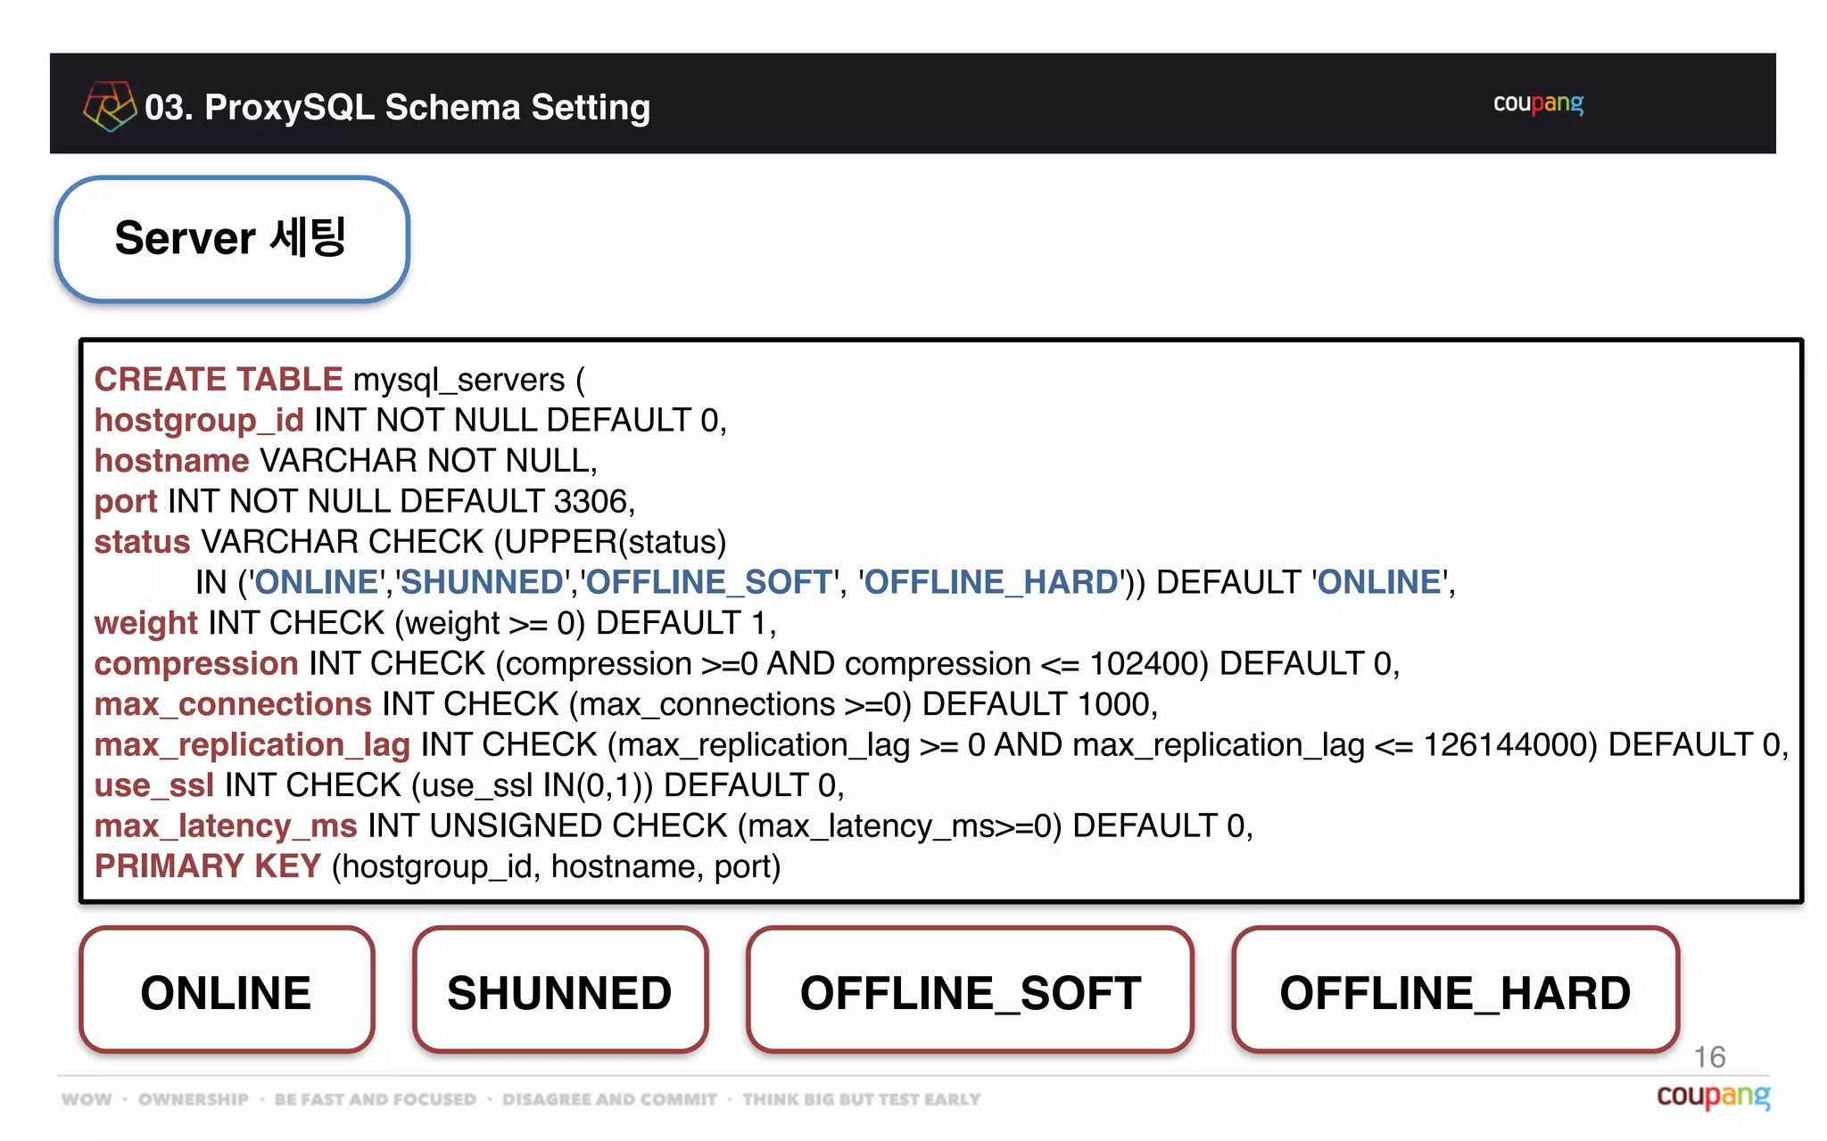Click the title '03. ProxySQL Schema Setting'

click(398, 108)
